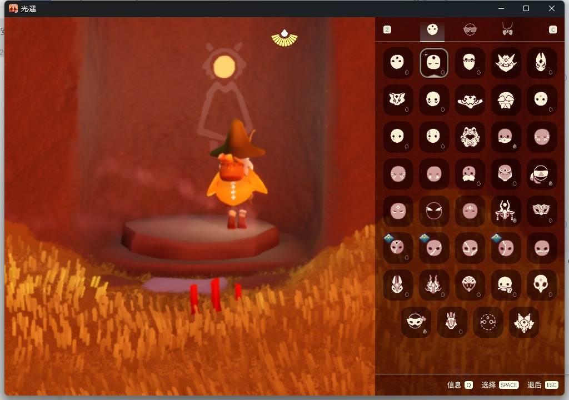Choose the cracked mask with forehead dot
Screen dimensions: 569x400
398,248
